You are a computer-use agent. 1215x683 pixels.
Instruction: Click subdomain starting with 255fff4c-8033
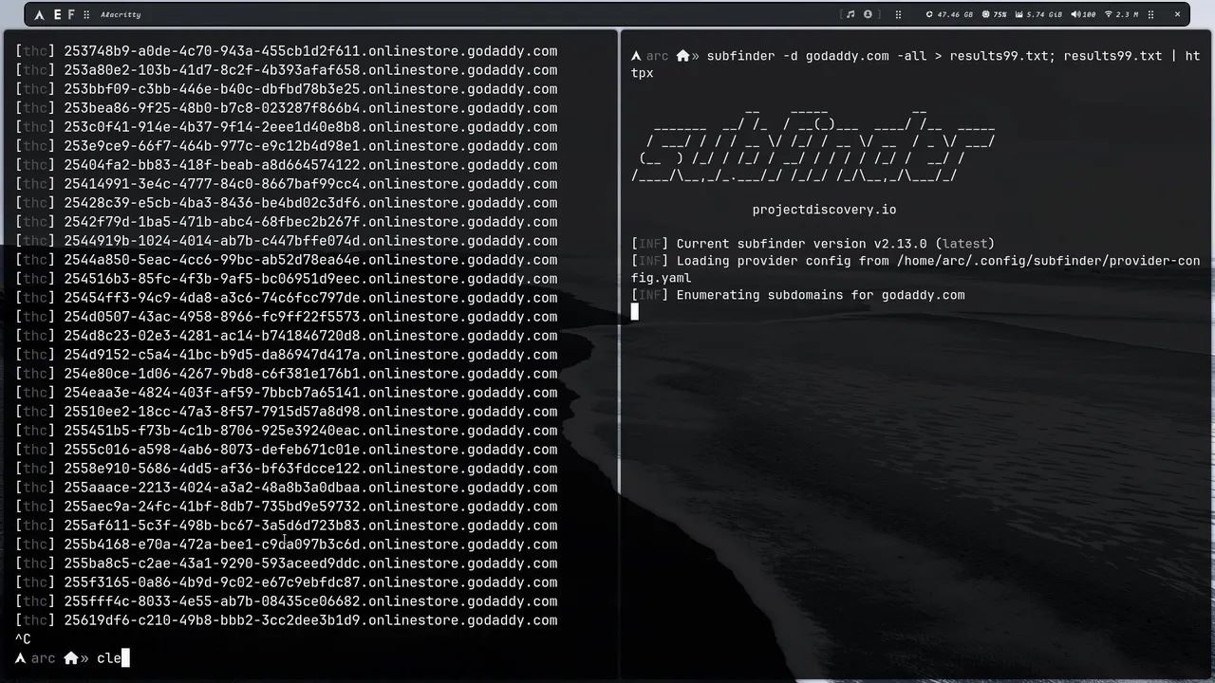point(310,601)
